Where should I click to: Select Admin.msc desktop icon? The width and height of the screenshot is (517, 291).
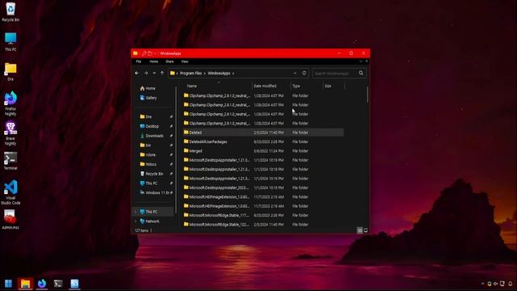[x=11, y=219]
